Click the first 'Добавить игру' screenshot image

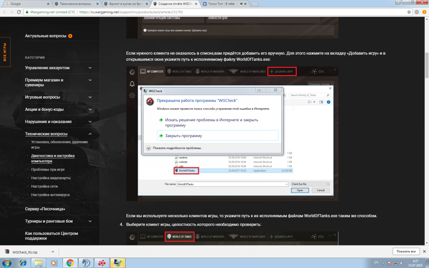[x=232, y=133]
